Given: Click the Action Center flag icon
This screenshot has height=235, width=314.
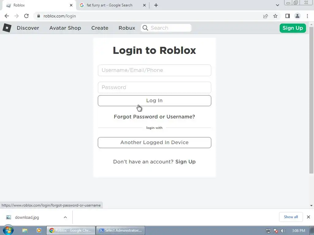Looking at the screenshot, I should (x=276, y=231).
